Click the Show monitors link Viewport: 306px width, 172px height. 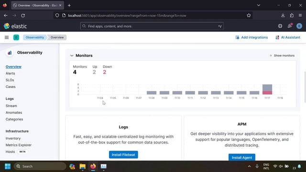point(282,55)
